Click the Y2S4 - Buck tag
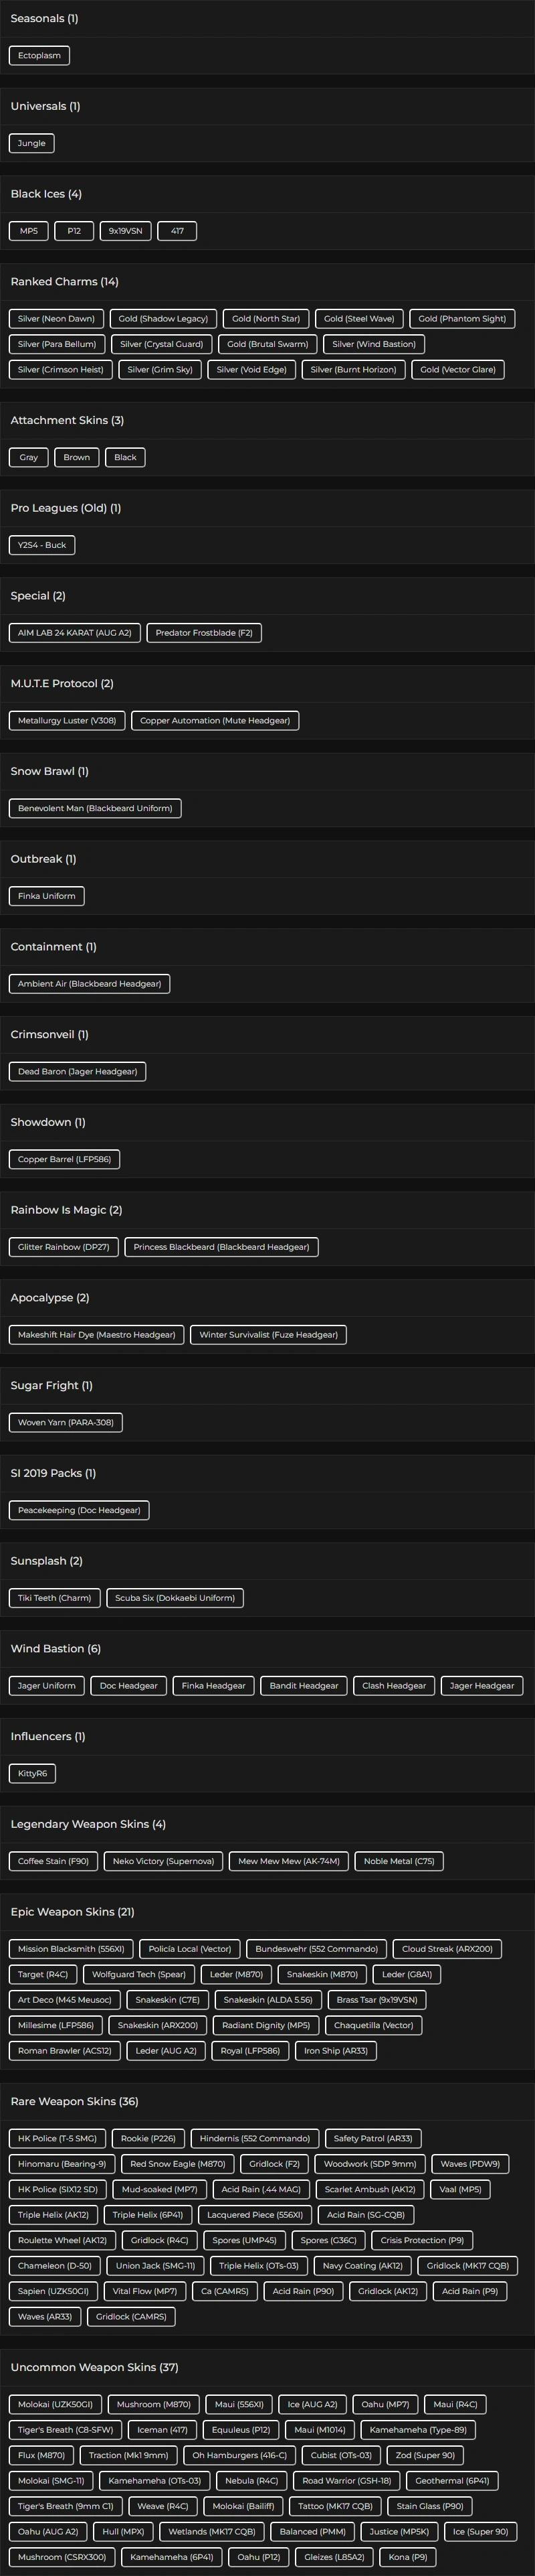 (42, 545)
